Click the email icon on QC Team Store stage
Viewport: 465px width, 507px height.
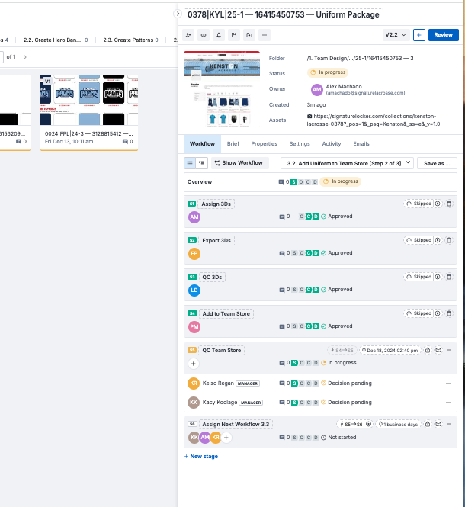(x=438, y=351)
